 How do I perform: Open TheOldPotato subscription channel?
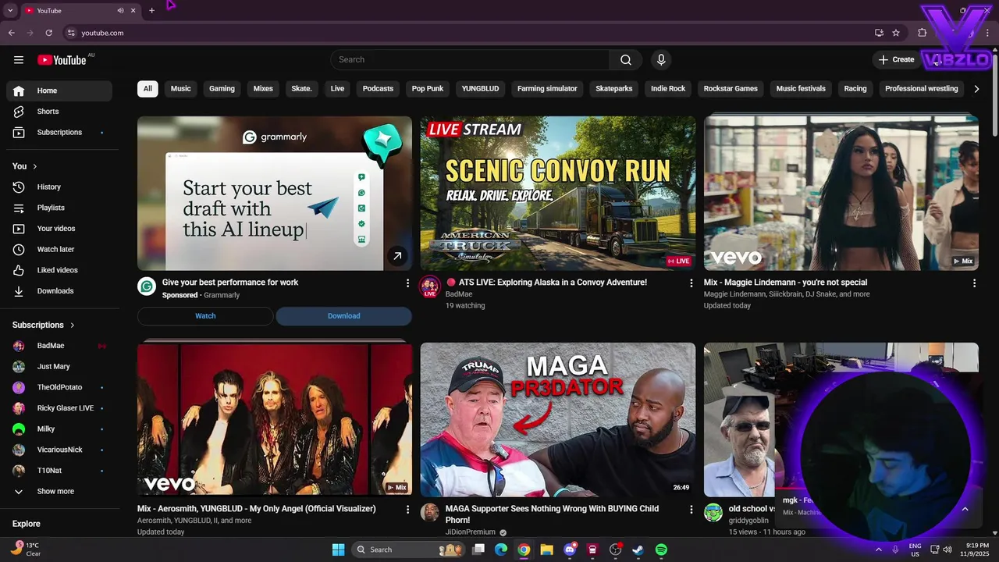pos(59,387)
